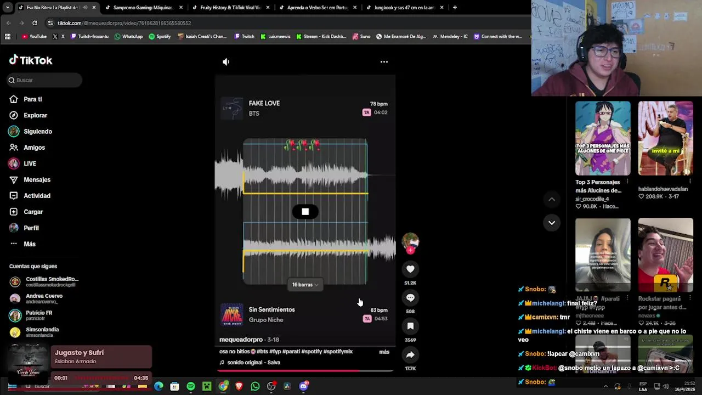This screenshot has height=395, width=702.
Task: Open Stream - Kick Dashboard bookmark
Action: coord(321,37)
